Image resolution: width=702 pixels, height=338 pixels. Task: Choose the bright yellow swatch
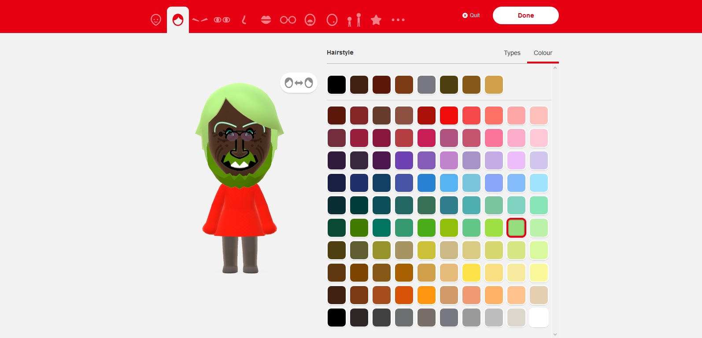coord(472,273)
